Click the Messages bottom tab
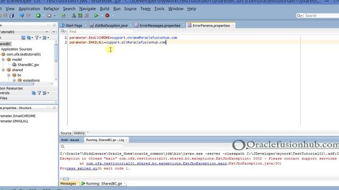Viewport: 339px width, 190px height. (x=68, y=184)
